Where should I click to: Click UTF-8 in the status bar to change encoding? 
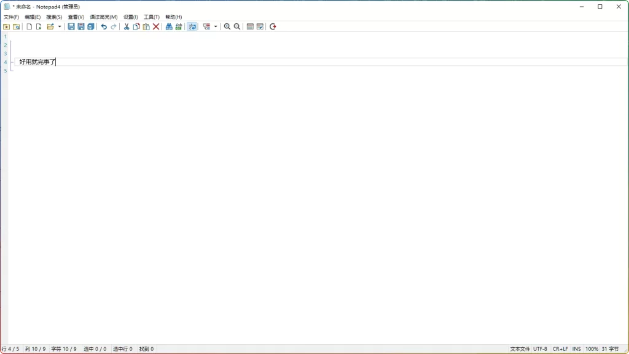540,348
